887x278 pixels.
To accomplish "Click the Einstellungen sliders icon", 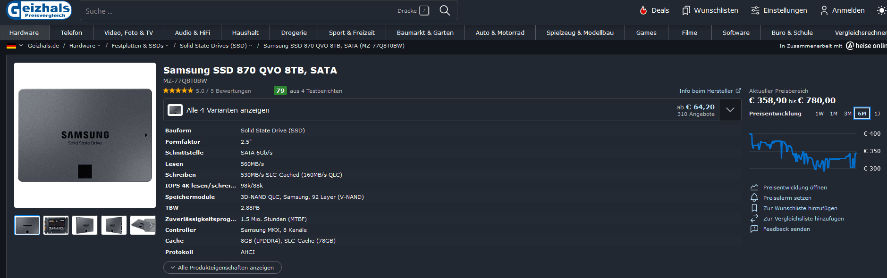I will 755,10.
